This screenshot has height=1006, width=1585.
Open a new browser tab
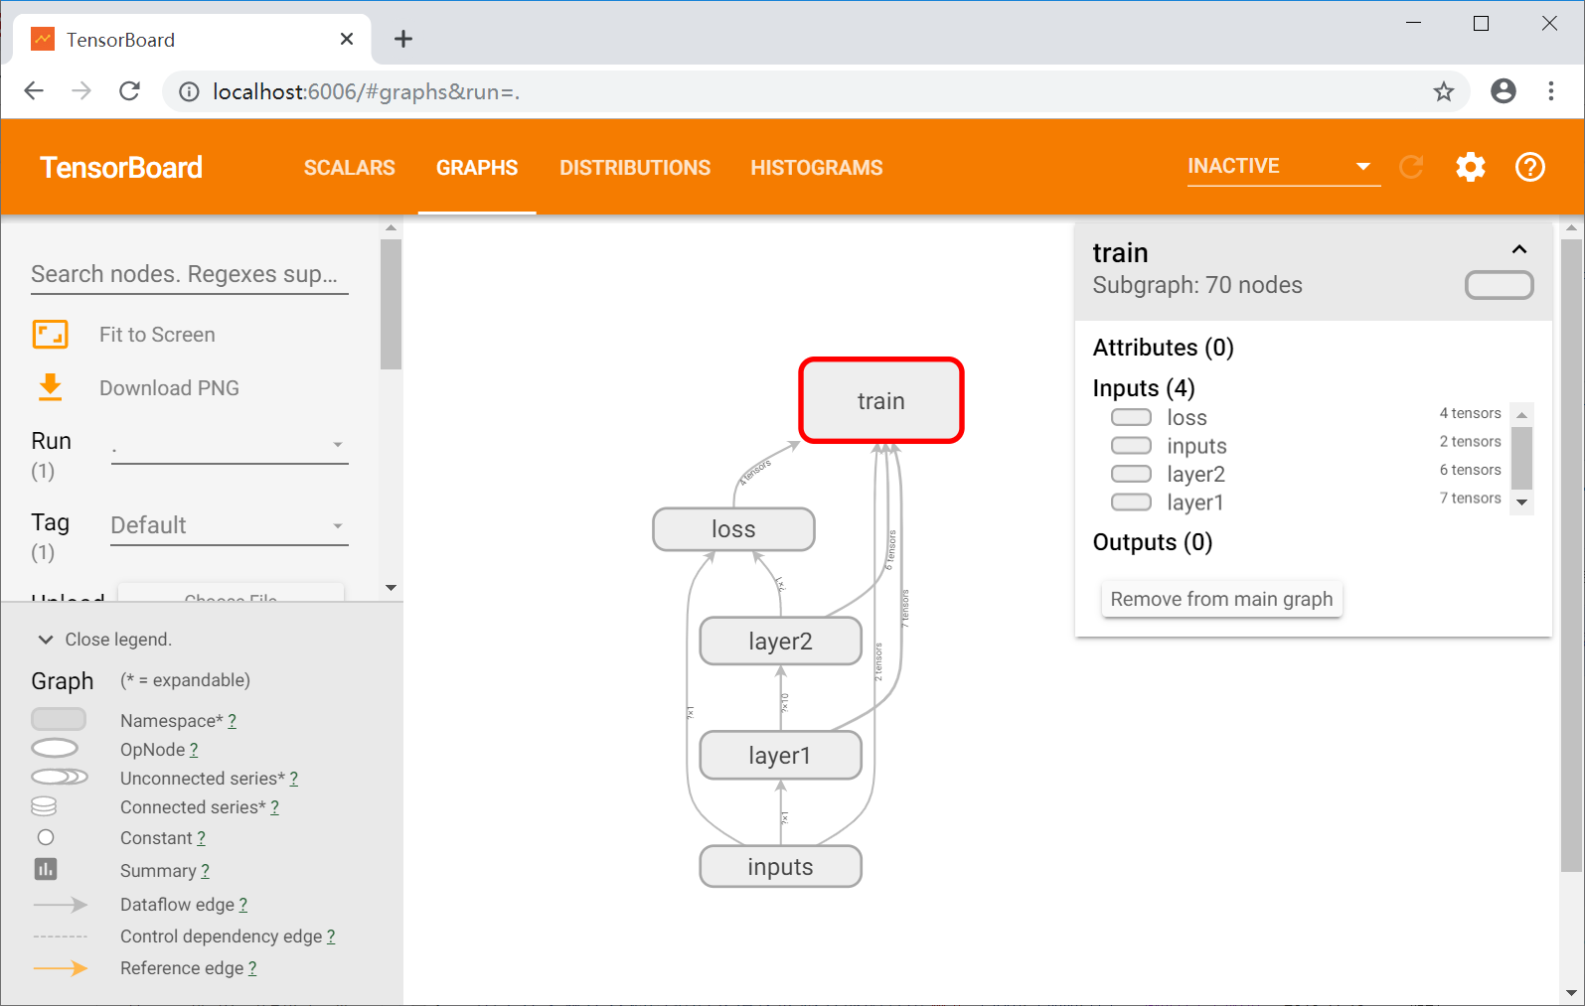click(402, 39)
